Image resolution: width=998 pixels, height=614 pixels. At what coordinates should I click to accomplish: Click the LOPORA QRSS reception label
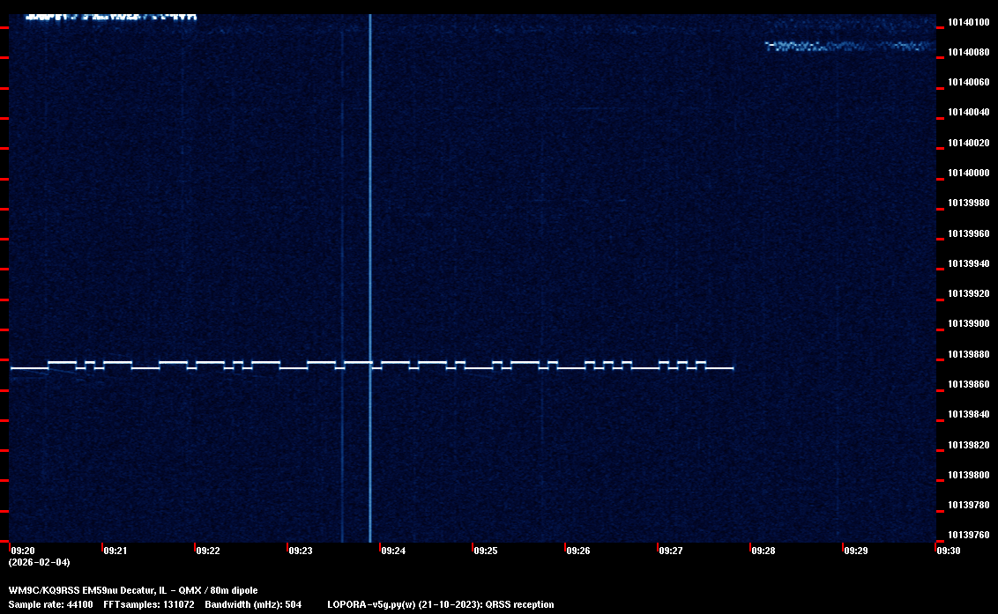tap(441, 604)
